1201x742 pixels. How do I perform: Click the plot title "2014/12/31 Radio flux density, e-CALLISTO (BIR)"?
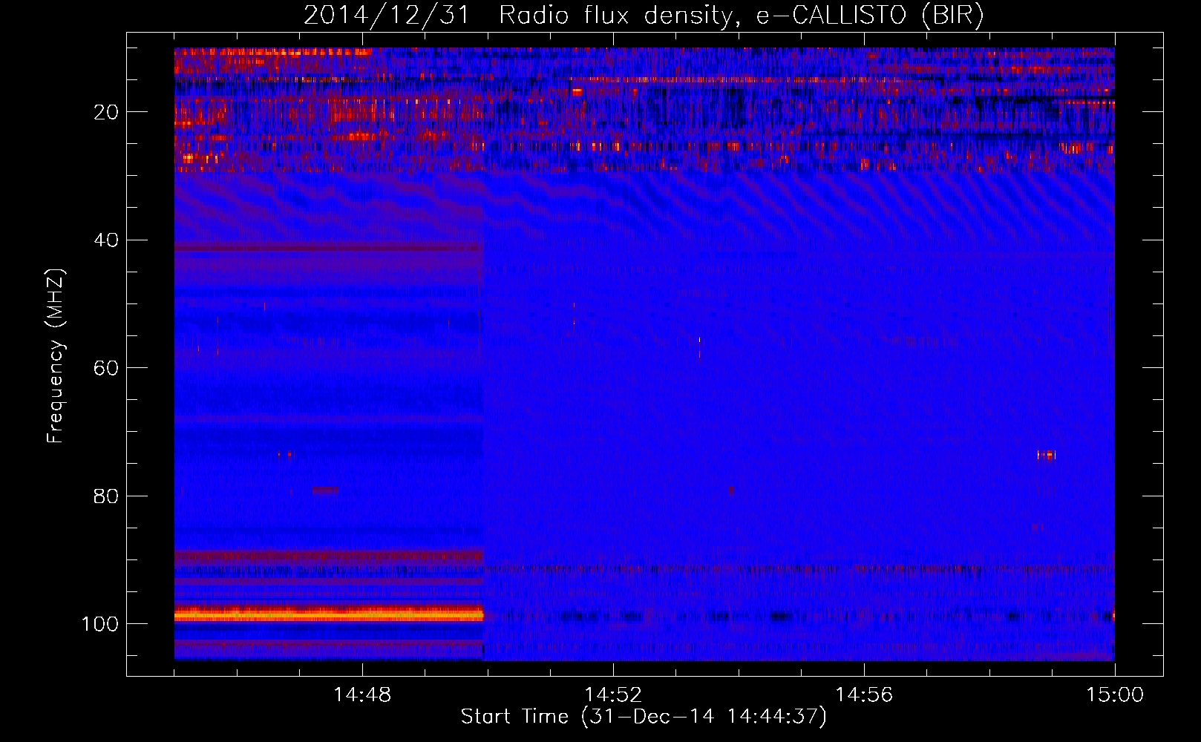pos(644,16)
